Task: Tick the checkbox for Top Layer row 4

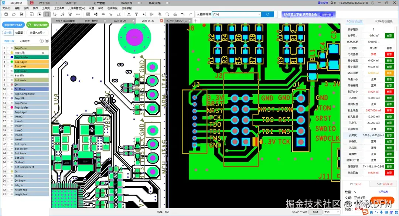Action: click(x=8, y=62)
